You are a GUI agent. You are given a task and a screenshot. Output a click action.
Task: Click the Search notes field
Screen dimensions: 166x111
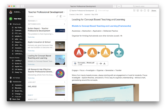coord(140,6)
